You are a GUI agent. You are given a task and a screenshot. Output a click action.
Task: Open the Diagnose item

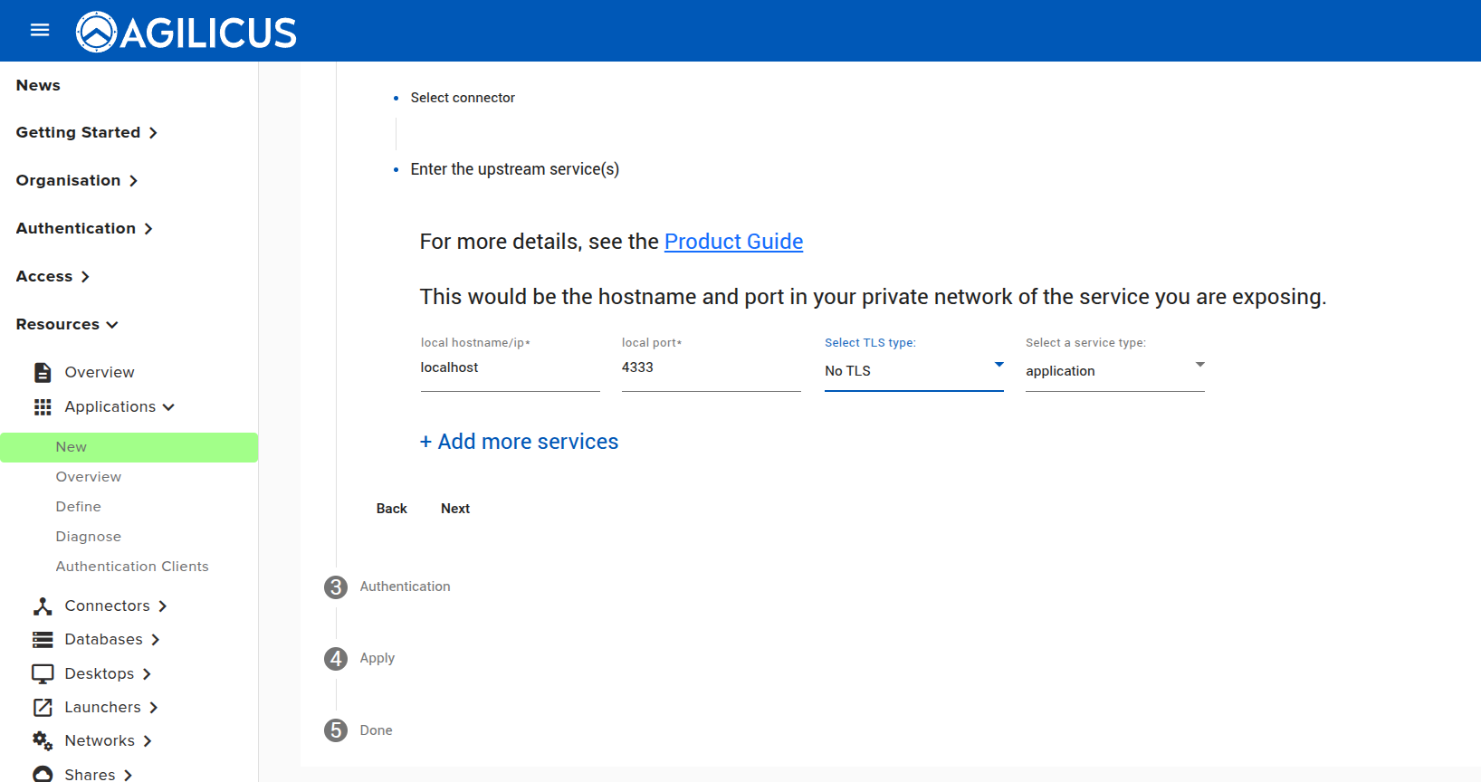click(x=89, y=537)
